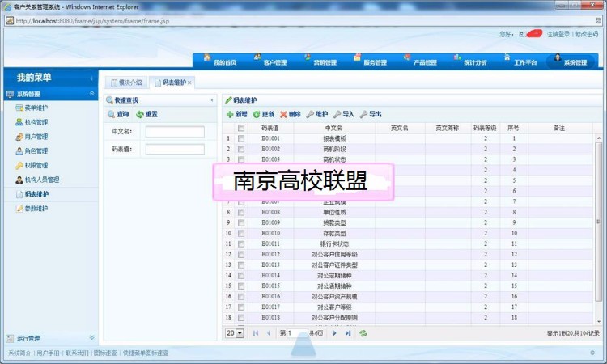This screenshot has width=607, height=364.
Task: Open the 用户手册 footer link
Action: [x=48, y=353]
